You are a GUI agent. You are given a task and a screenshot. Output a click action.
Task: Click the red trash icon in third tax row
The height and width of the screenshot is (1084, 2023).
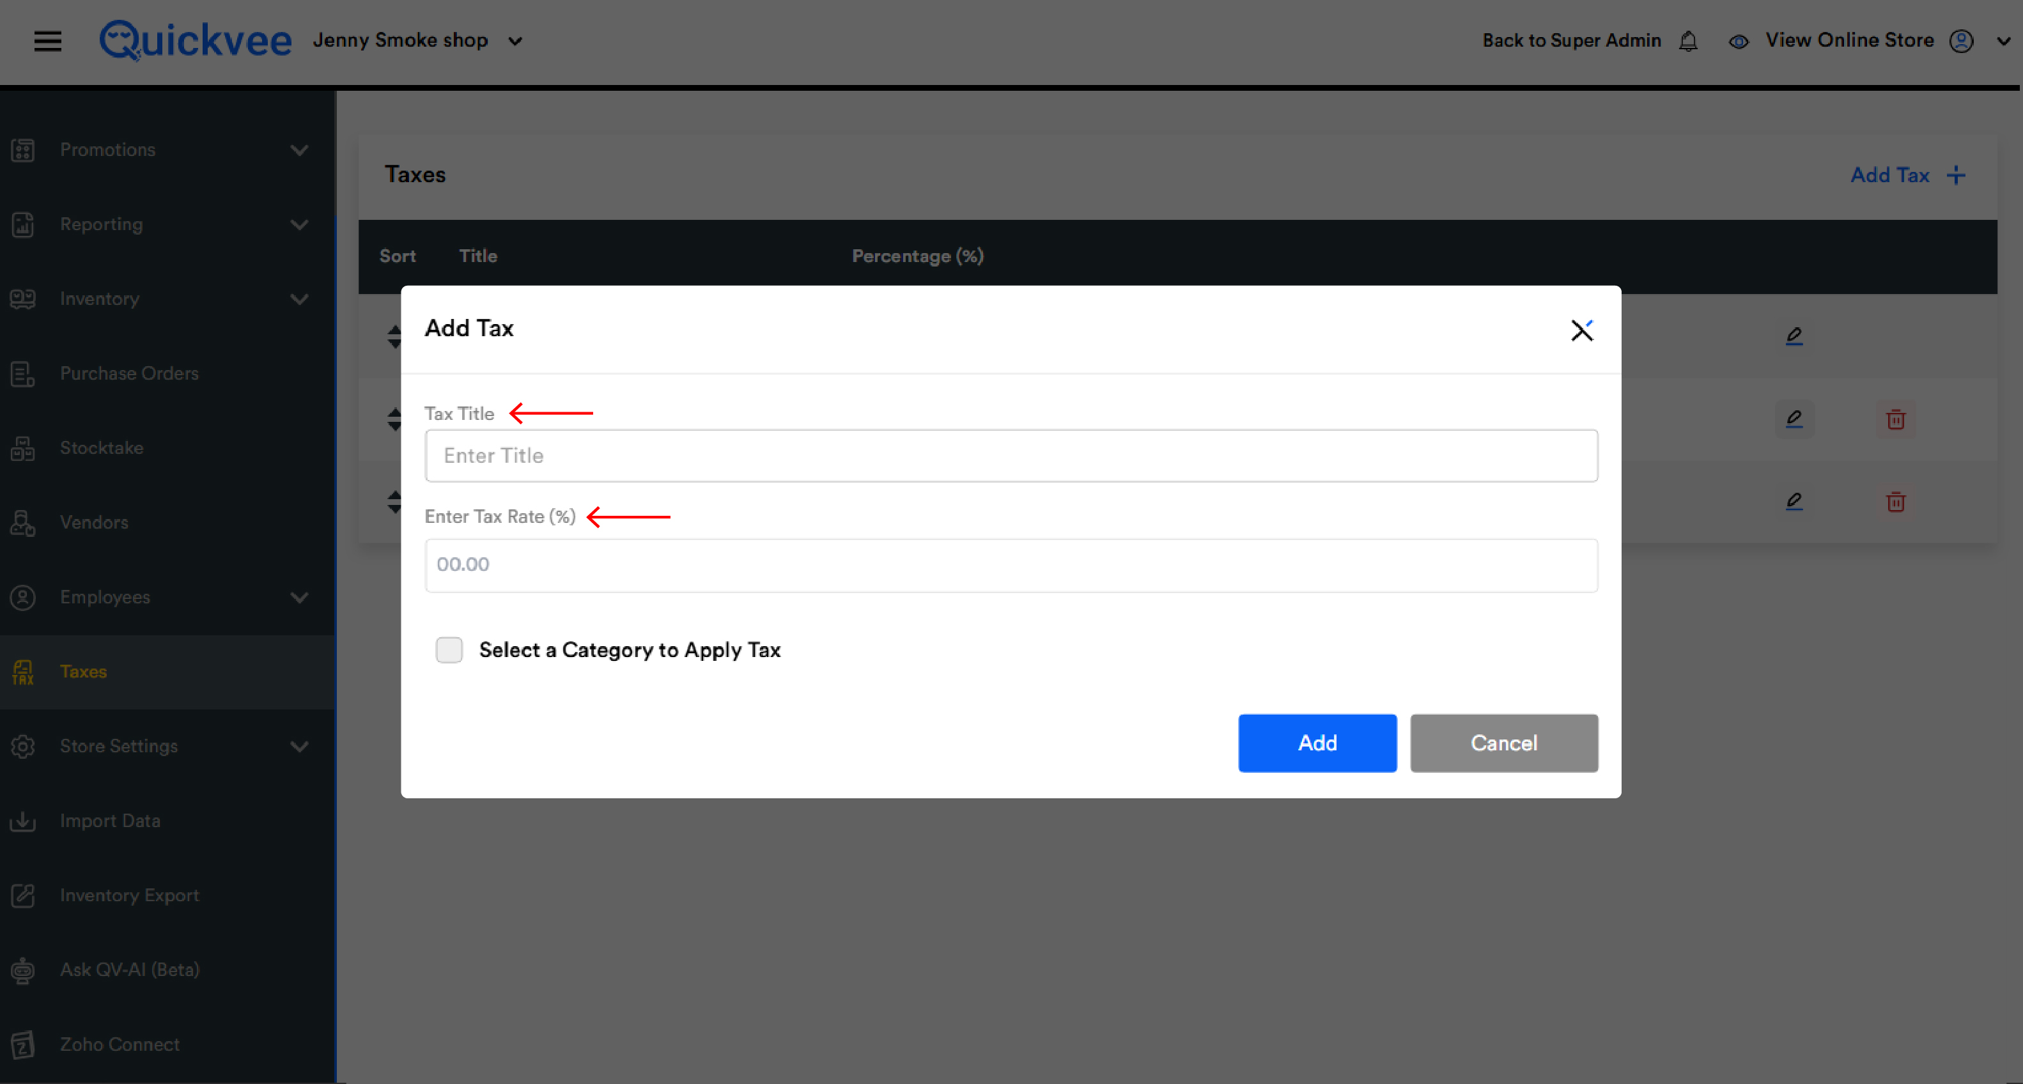(1895, 502)
